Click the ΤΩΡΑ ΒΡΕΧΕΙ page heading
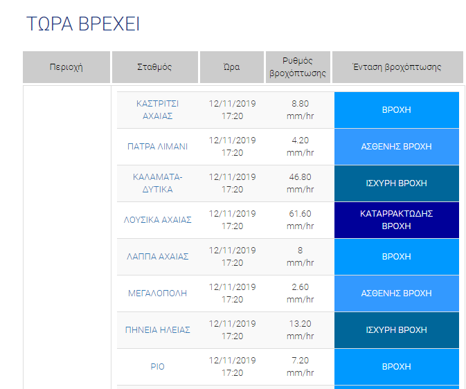The image size is (466, 389). point(83,24)
